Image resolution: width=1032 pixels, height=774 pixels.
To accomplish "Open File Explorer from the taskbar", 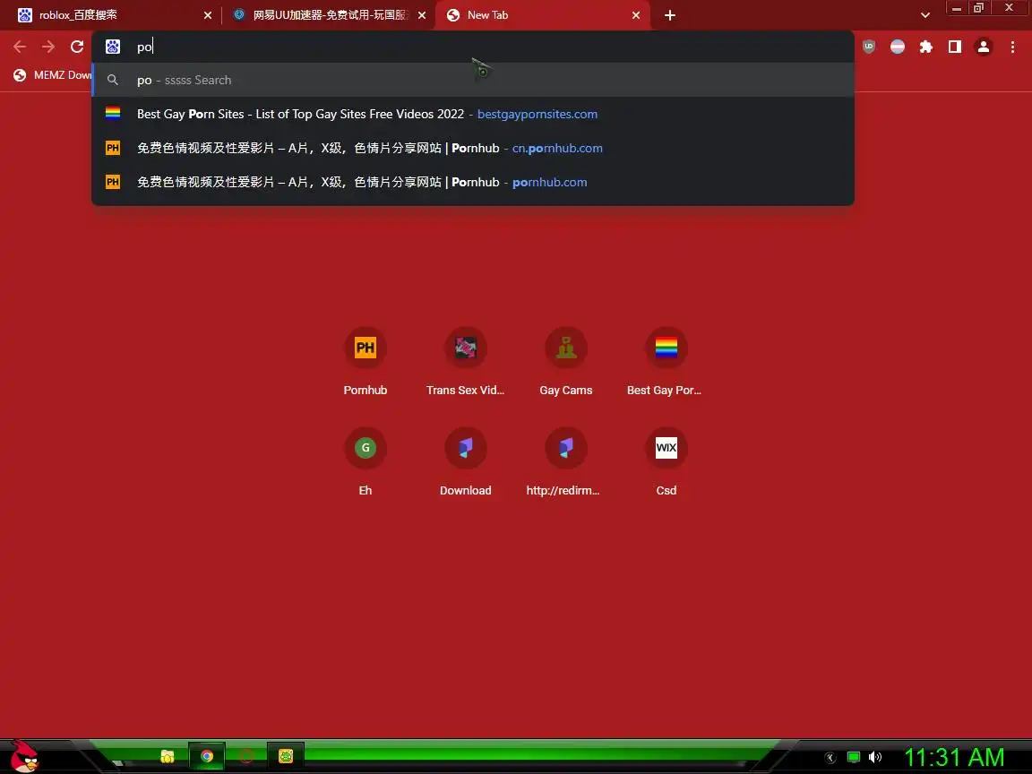I will [168, 756].
